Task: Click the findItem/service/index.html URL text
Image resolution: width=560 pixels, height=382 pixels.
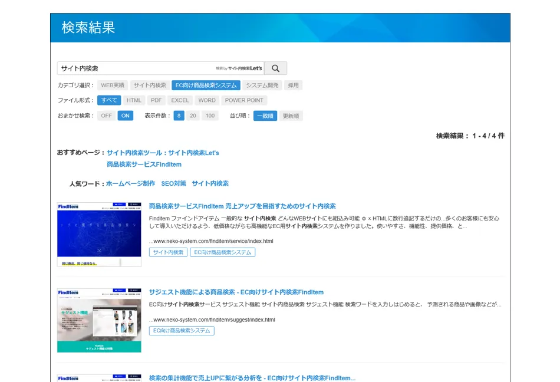Action: pyautogui.click(x=211, y=241)
